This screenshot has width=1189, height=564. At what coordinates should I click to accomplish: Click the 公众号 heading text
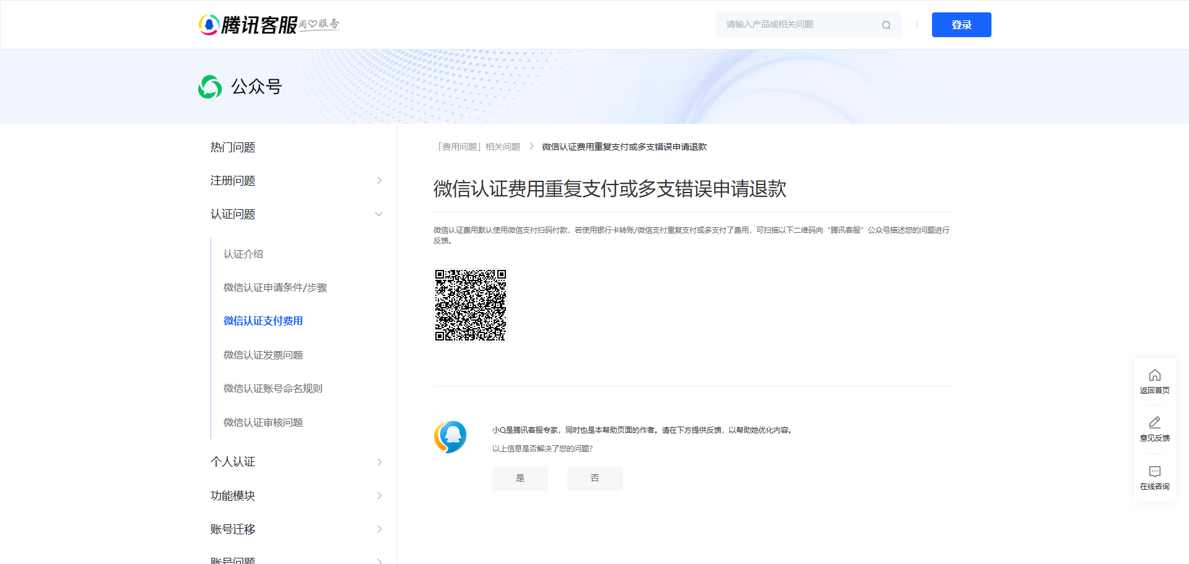click(256, 87)
